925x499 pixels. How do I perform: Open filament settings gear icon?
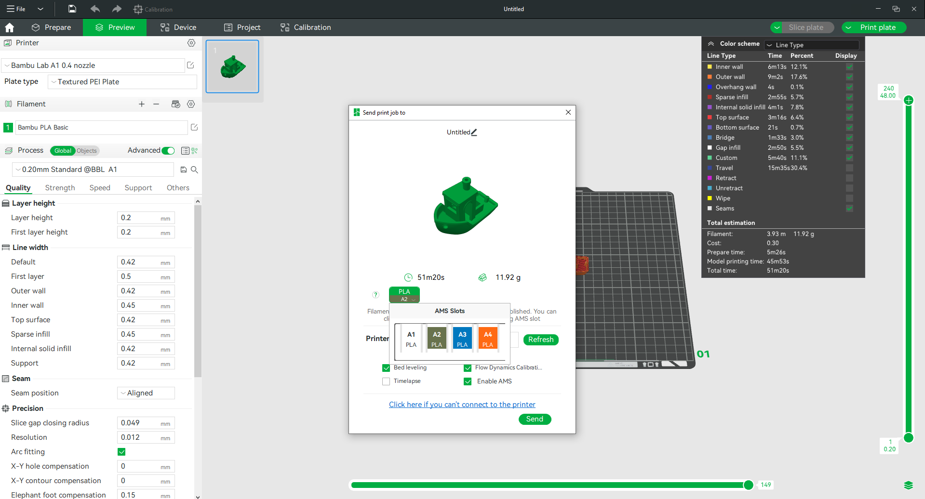191,104
